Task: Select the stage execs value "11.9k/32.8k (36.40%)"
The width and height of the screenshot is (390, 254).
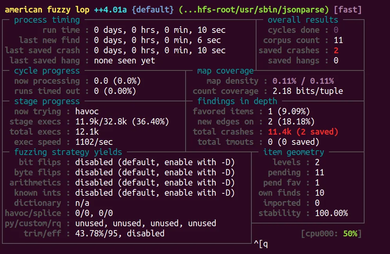Action: click(122, 122)
